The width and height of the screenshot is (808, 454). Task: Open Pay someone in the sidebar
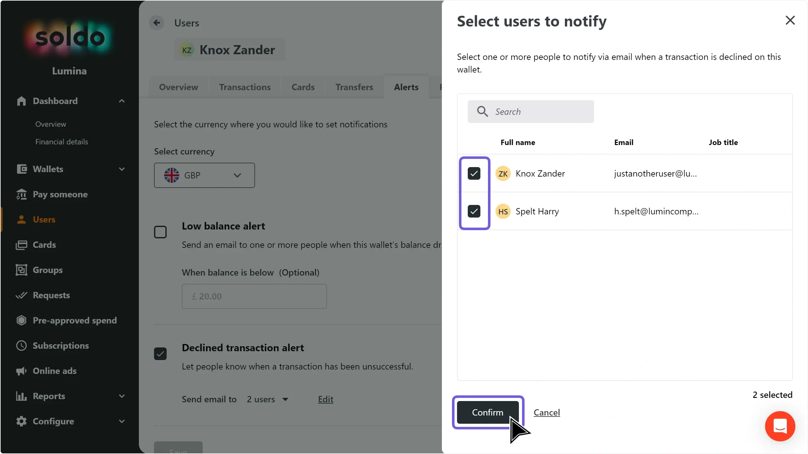coord(60,194)
